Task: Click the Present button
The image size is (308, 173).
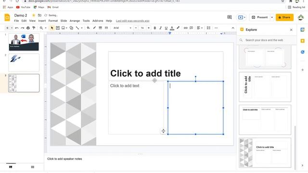Action: (260, 17)
